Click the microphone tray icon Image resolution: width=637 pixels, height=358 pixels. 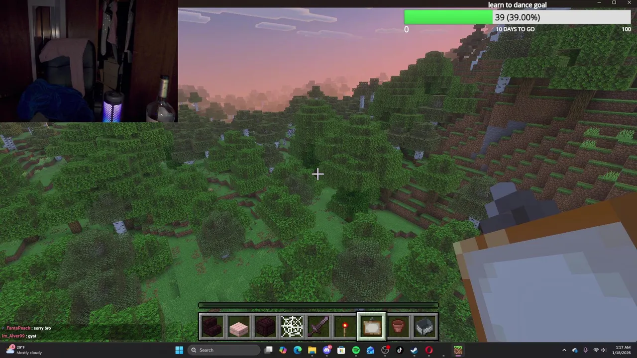pos(585,350)
